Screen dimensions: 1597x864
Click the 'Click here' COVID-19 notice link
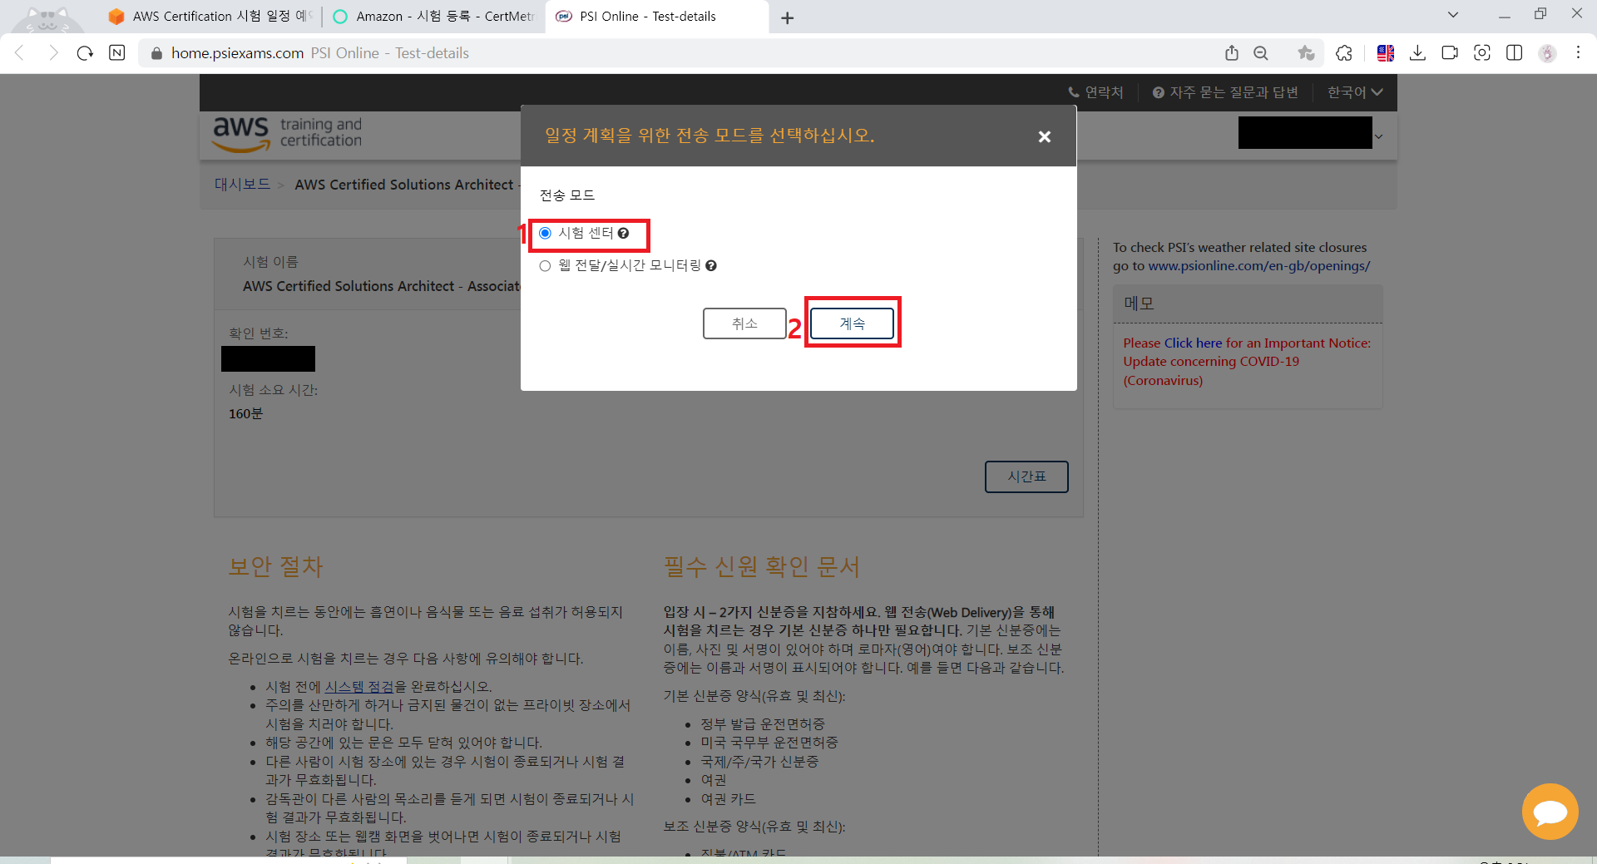1193,343
